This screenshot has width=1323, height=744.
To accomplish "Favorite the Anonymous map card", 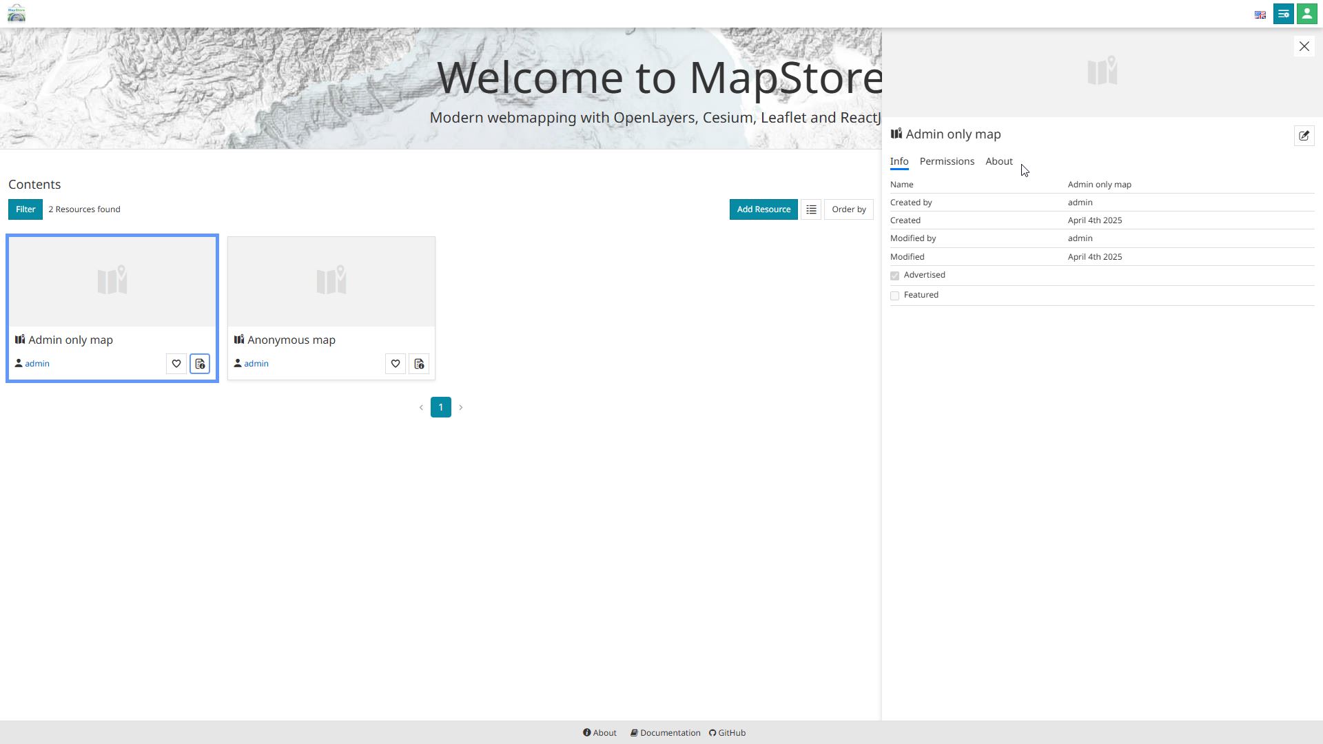I will tap(396, 364).
